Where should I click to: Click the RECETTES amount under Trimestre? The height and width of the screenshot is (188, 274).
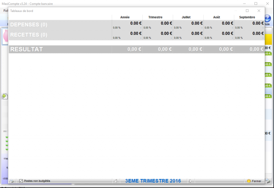click(166, 33)
